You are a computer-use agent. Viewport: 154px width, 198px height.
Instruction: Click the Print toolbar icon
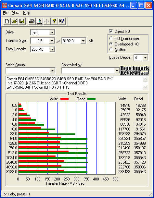point(32,21)
